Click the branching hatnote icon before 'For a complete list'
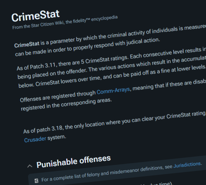This screenshot has width=206, height=185. pos(36,181)
